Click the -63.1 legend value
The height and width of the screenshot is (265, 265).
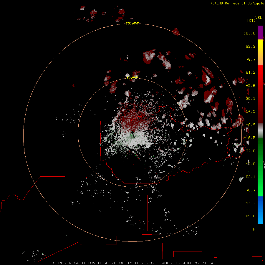[x=249, y=177]
